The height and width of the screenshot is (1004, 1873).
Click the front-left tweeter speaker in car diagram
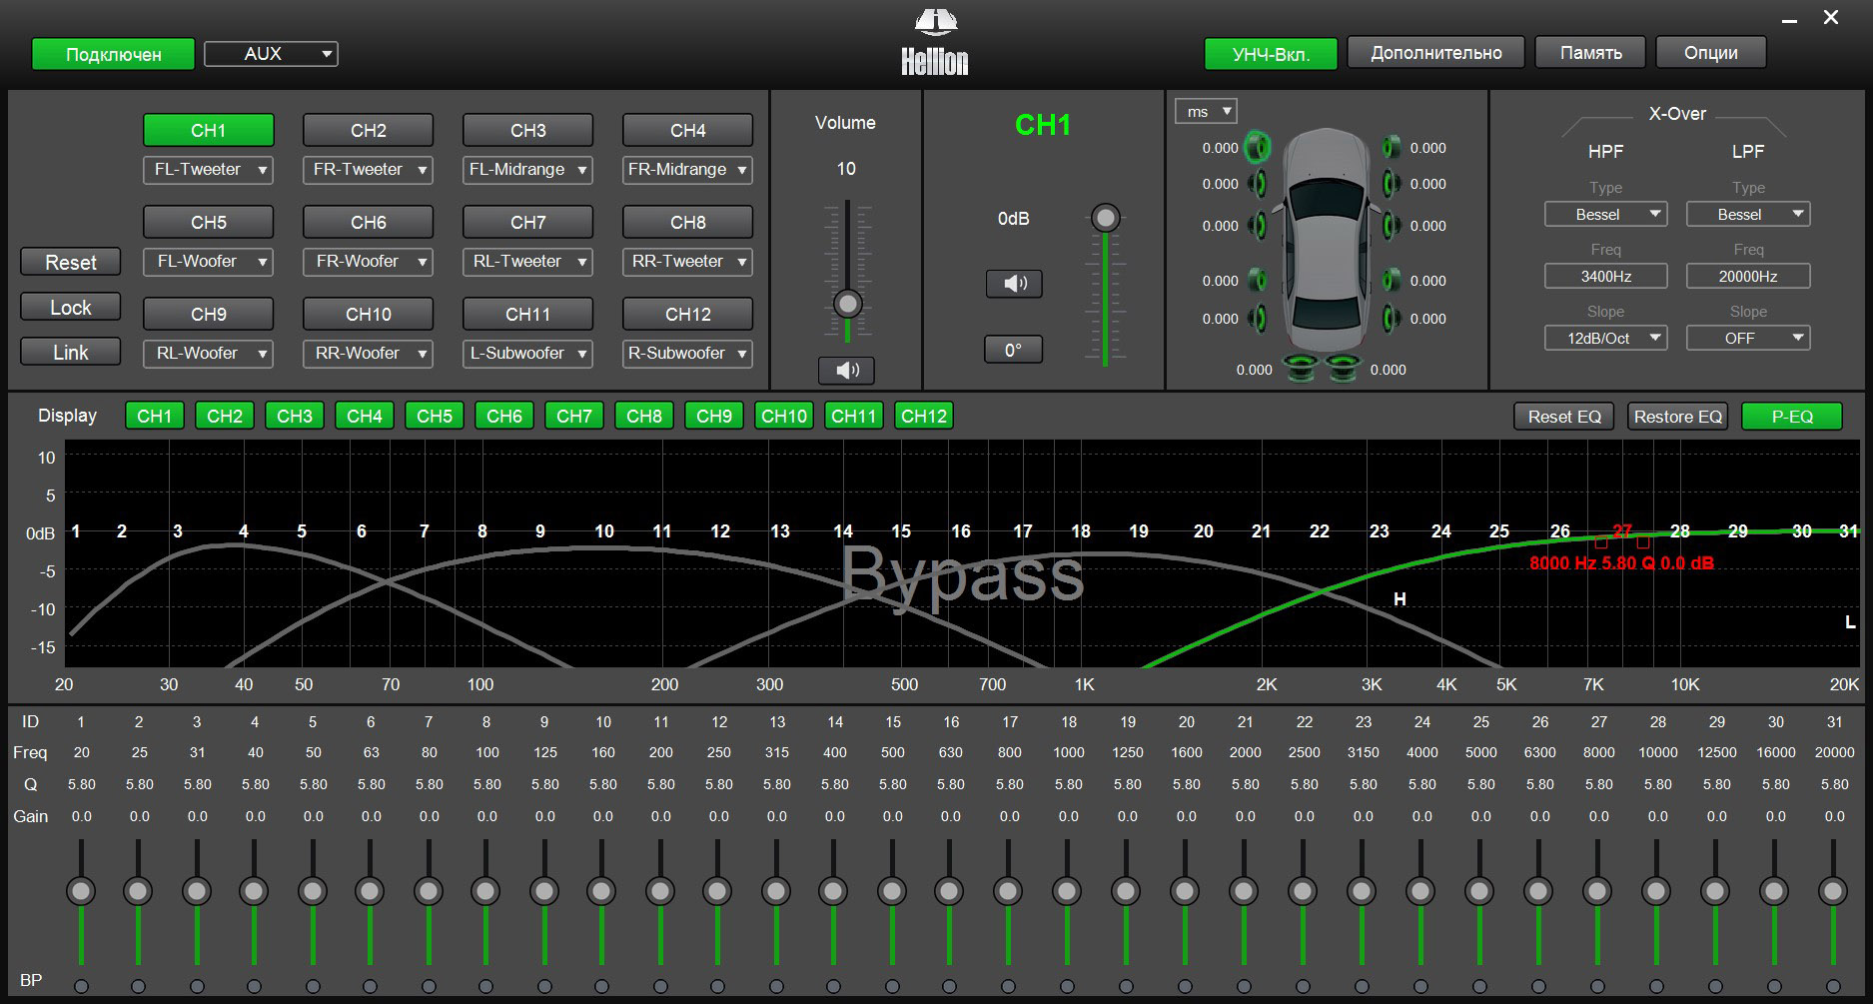pyautogui.click(x=1258, y=148)
